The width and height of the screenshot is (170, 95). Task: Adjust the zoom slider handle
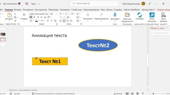coord(153,94)
